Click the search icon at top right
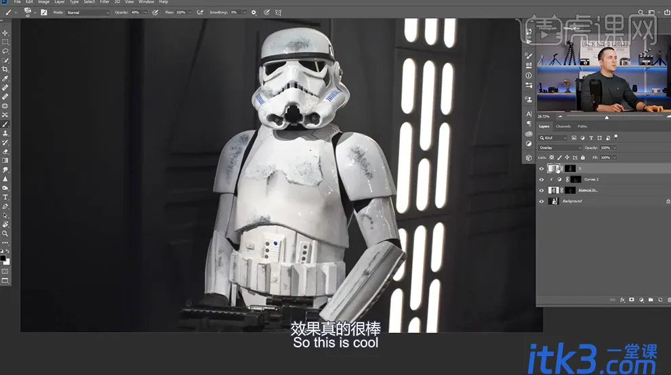 [640, 12]
